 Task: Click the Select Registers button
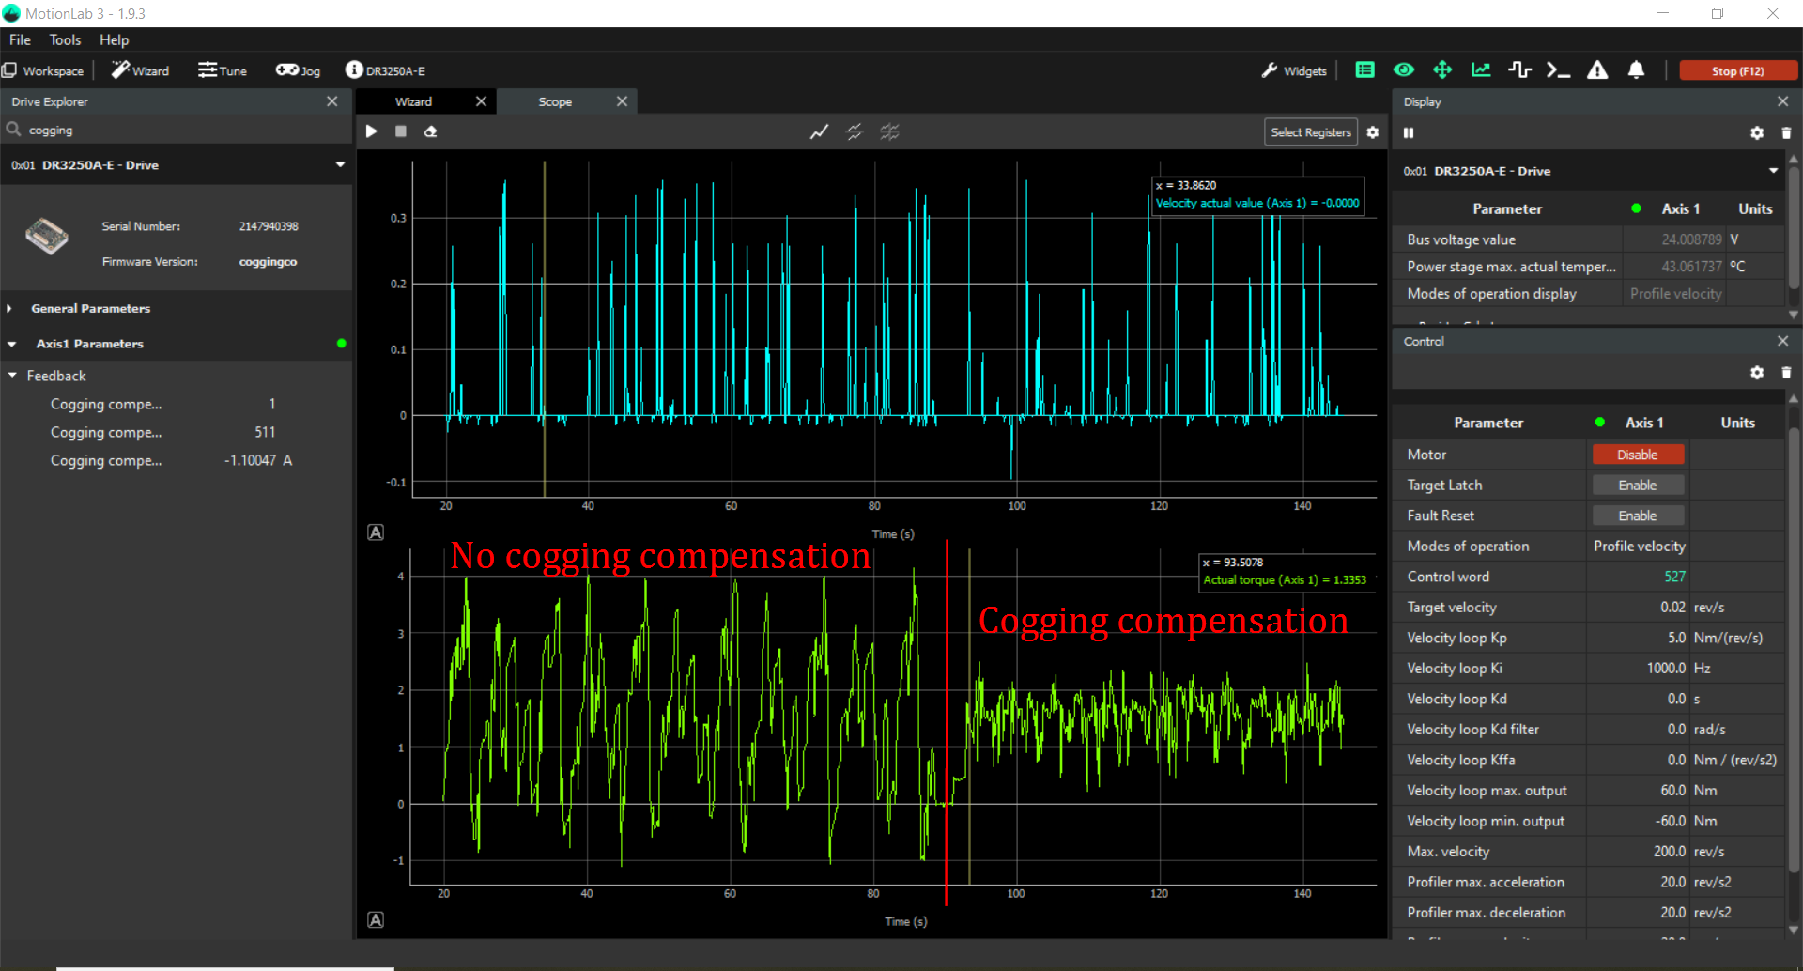(x=1310, y=132)
